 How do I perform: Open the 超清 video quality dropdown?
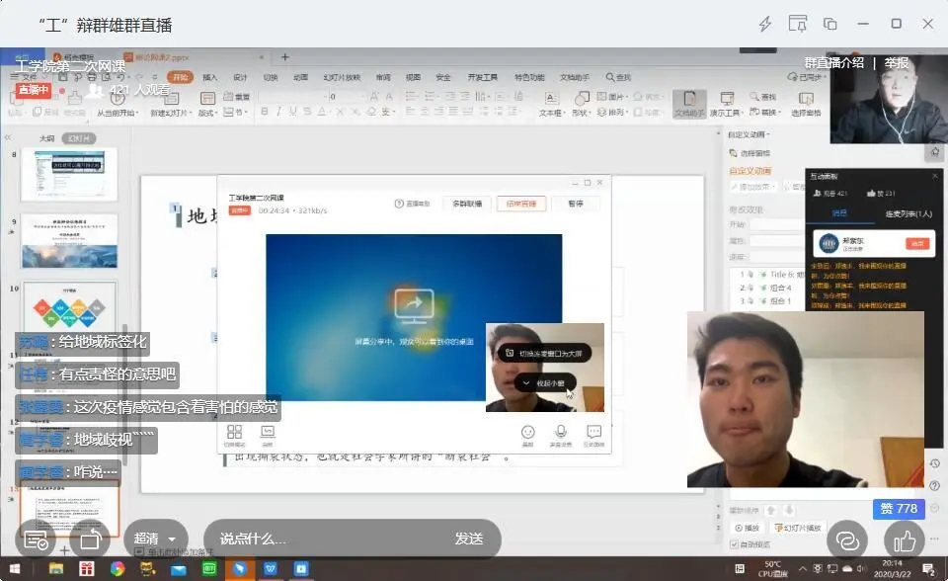click(x=154, y=539)
